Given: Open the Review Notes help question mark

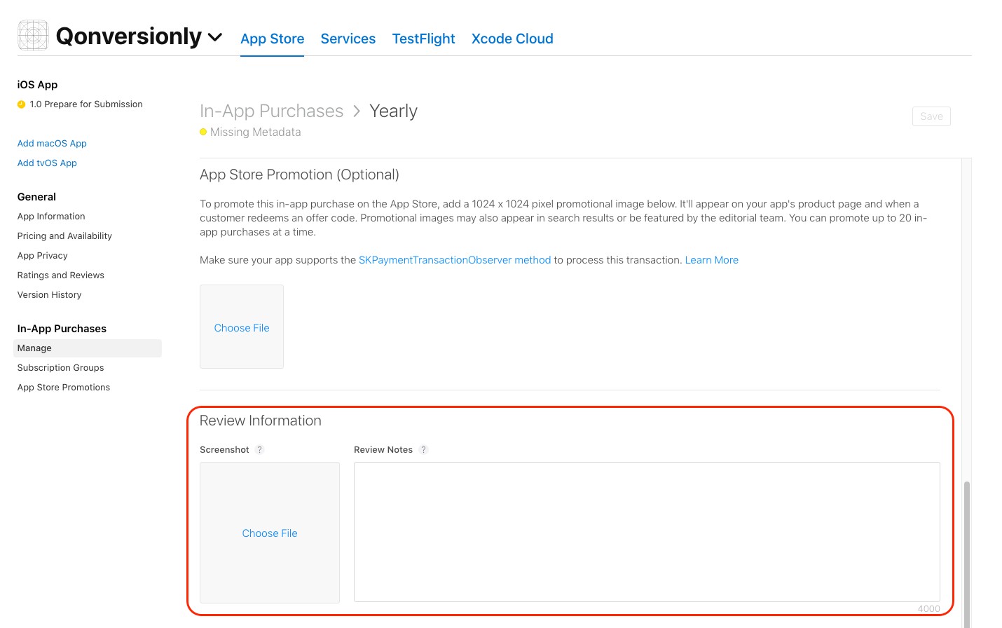Looking at the screenshot, I should click(423, 449).
